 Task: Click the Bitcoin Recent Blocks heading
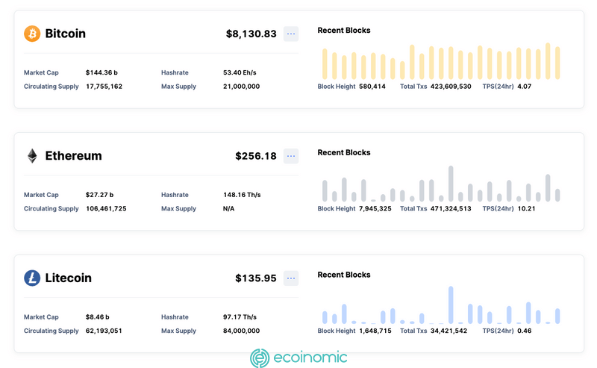tap(344, 31)
